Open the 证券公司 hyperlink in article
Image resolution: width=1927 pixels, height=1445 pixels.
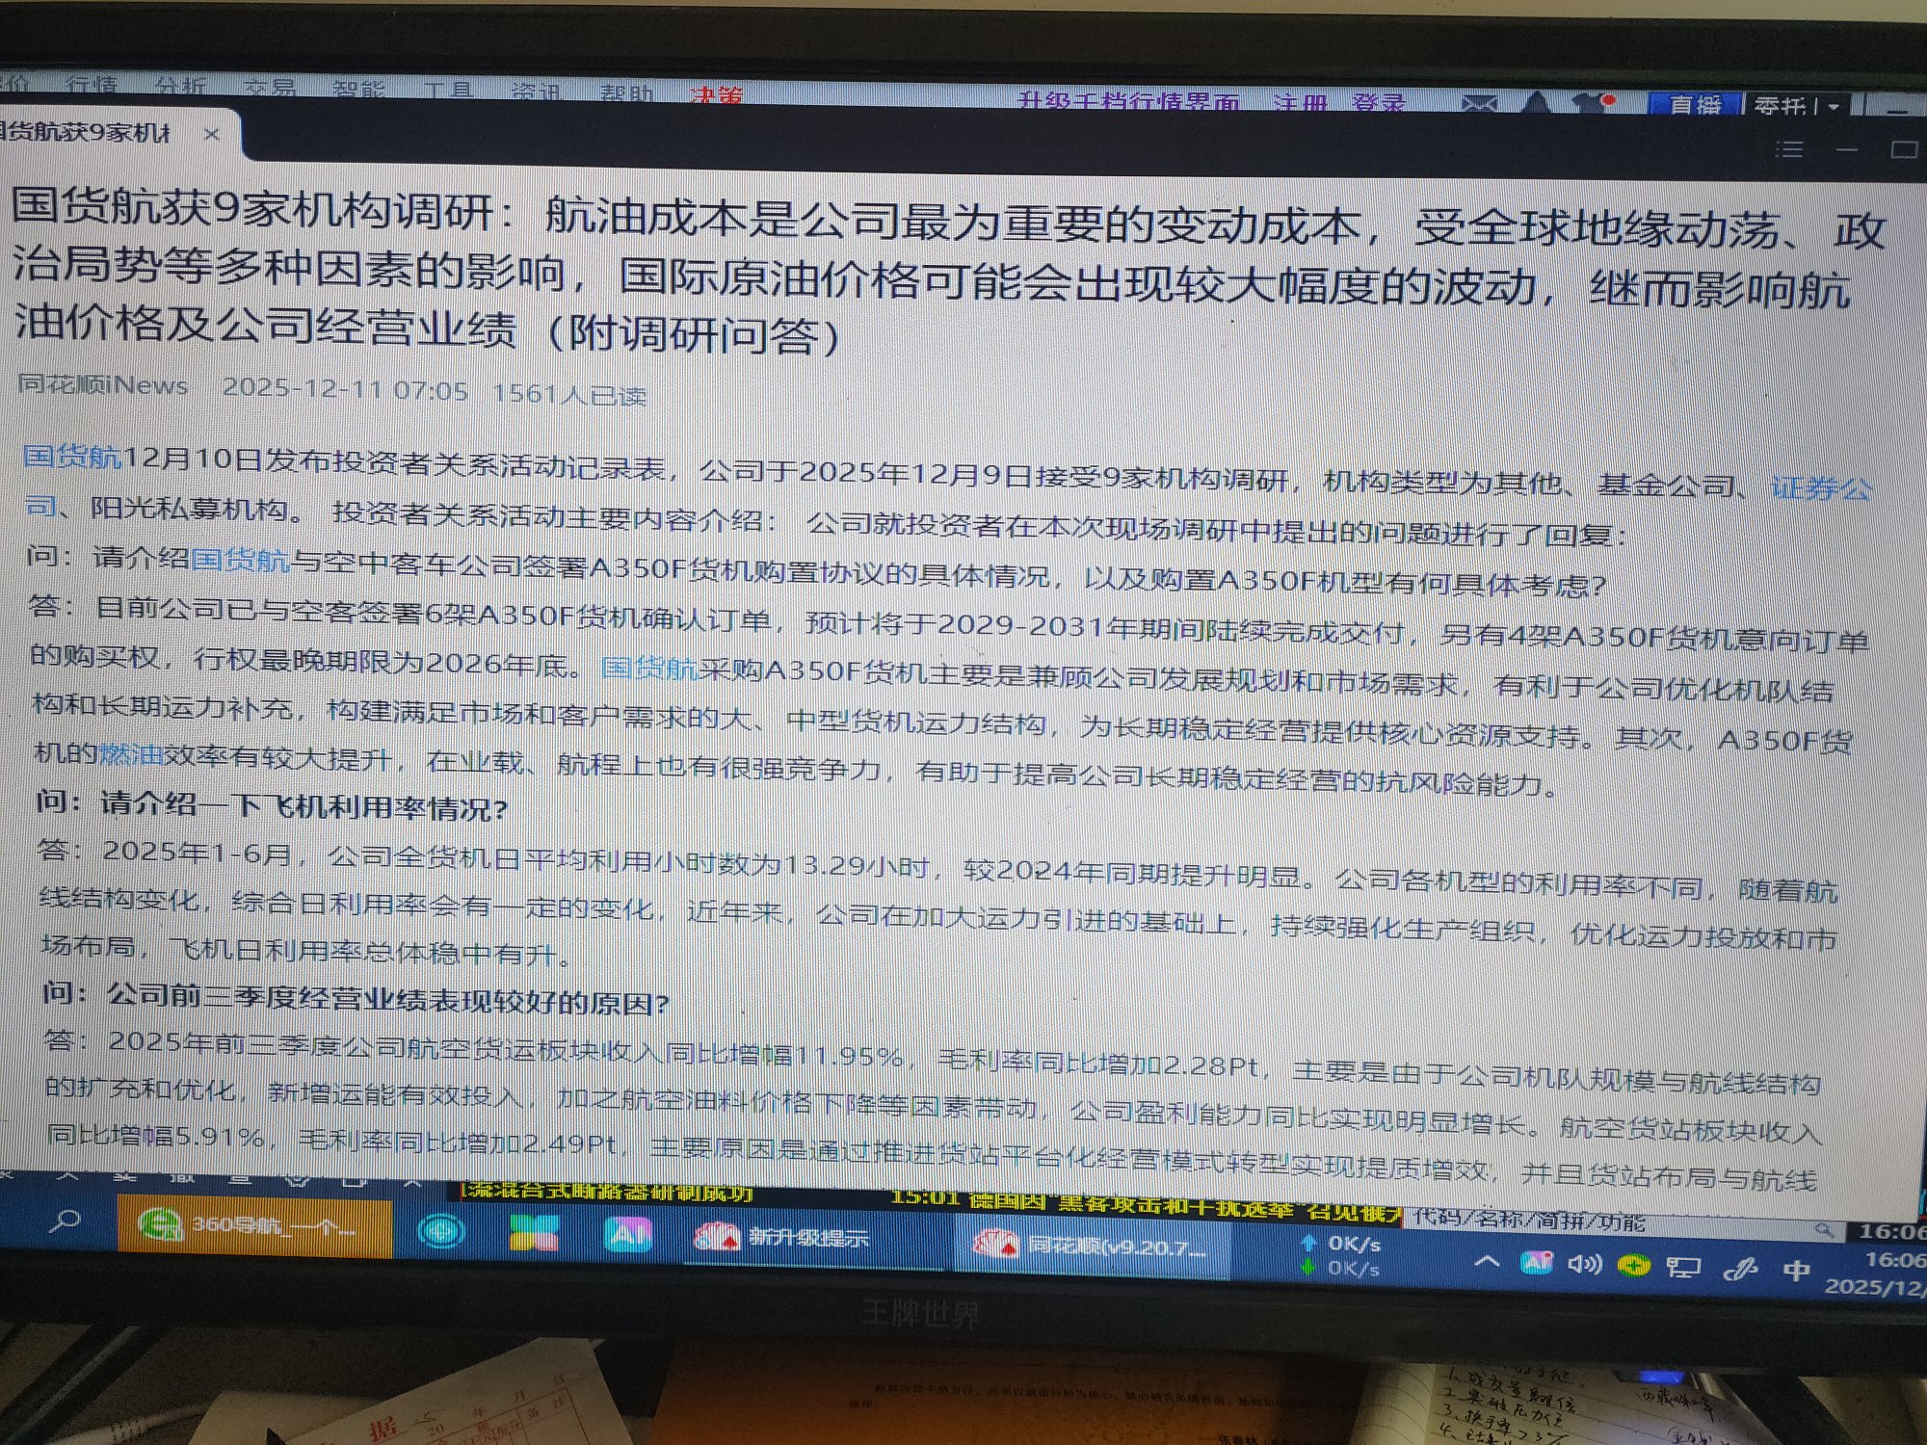coord(1820,489)
